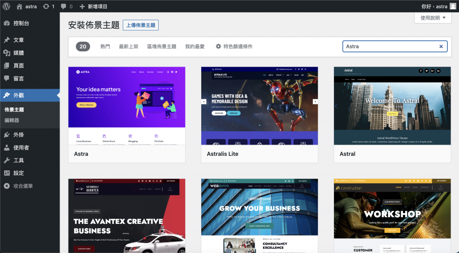Image resolution: width=459 pixels, height=253 pixels.
Task: Click the 設定 settings icon
Action: pos(7,173)
